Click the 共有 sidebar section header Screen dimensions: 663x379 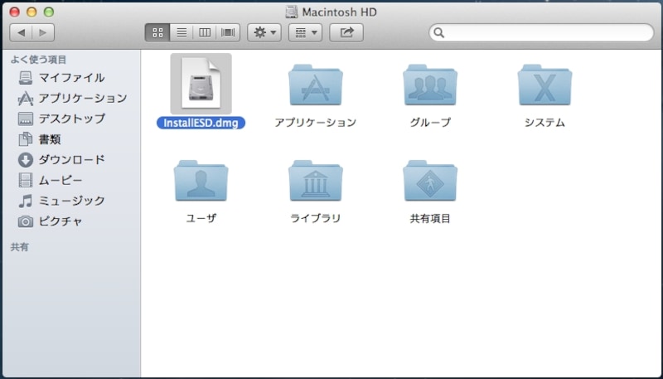click(x=19, y=247)
